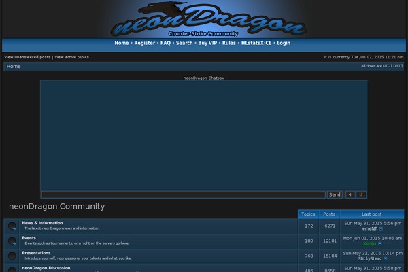Open Home in the navigation bar
The width and height of the screenshot is (408, 272).
122,43
